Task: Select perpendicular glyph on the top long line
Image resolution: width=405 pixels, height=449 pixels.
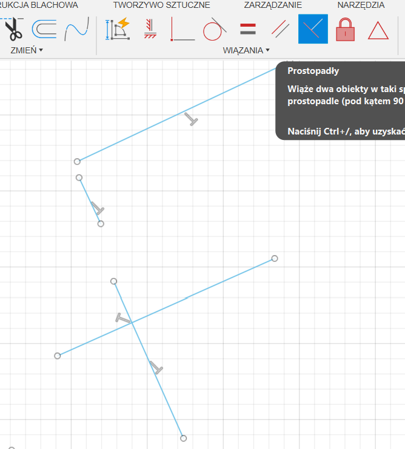Action: point(192,119)
